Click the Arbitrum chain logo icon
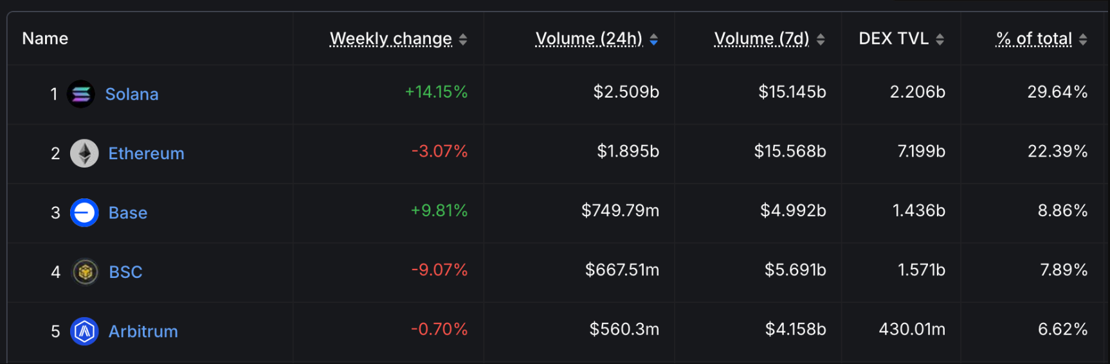The image size is (1110, 364). pos(84,331)
